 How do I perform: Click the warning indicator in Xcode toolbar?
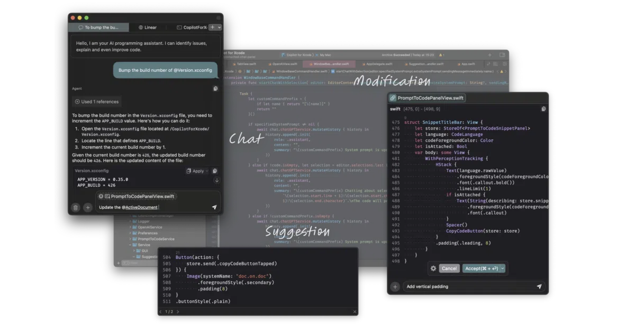coord(441,54)
